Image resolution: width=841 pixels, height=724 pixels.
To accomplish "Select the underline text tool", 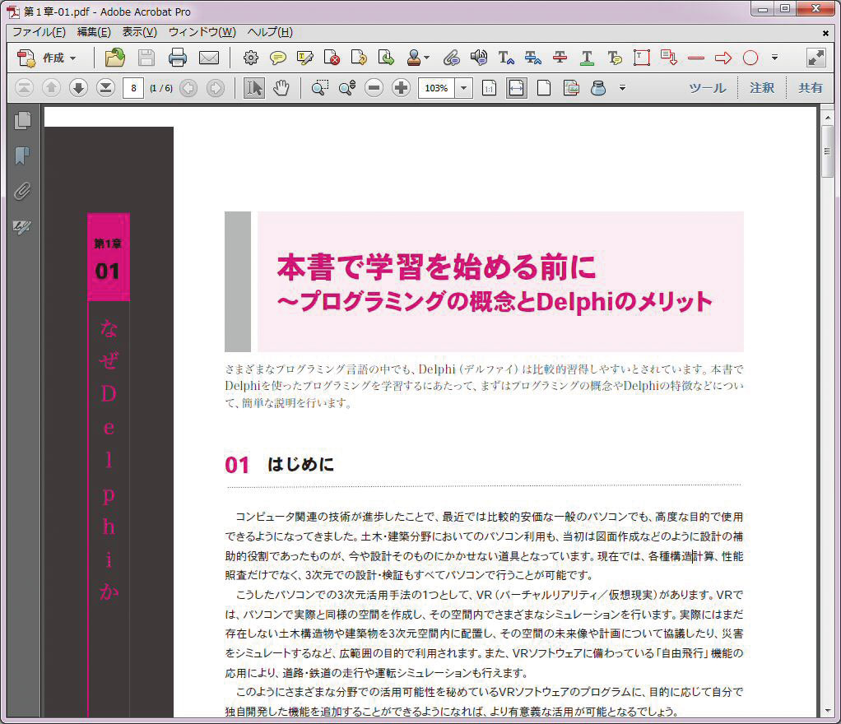I will click(588, 58).
